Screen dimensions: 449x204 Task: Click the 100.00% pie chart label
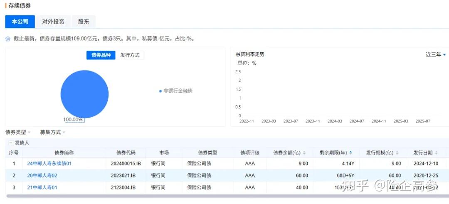pyautogui.click(x=74, y=119)
